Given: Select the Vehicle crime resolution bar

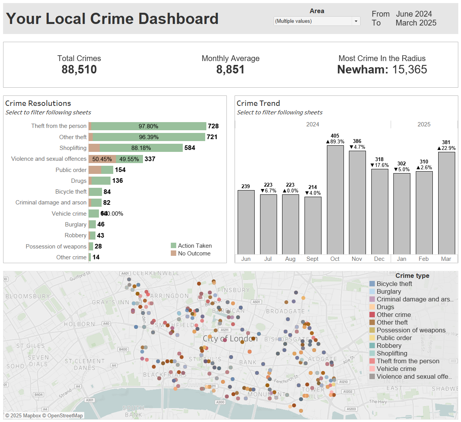Looking at the screenshot, I should click(x=94, y=213).
